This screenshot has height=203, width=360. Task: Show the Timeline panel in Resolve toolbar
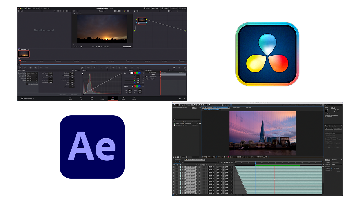pyautogui.click(x=147, y=8)
